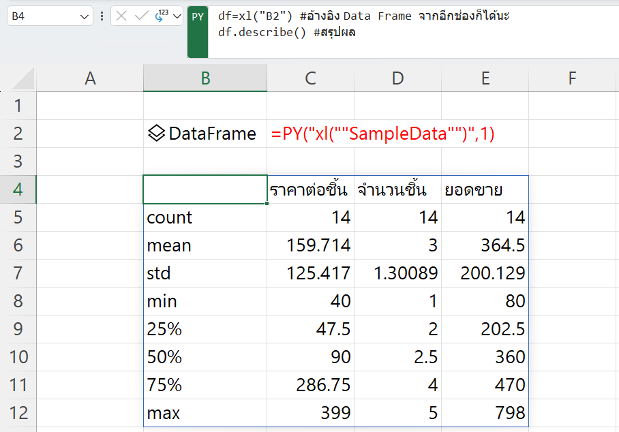Click the 75% label cell
Screen dimensions: 619x432
(x=205, y=385)
